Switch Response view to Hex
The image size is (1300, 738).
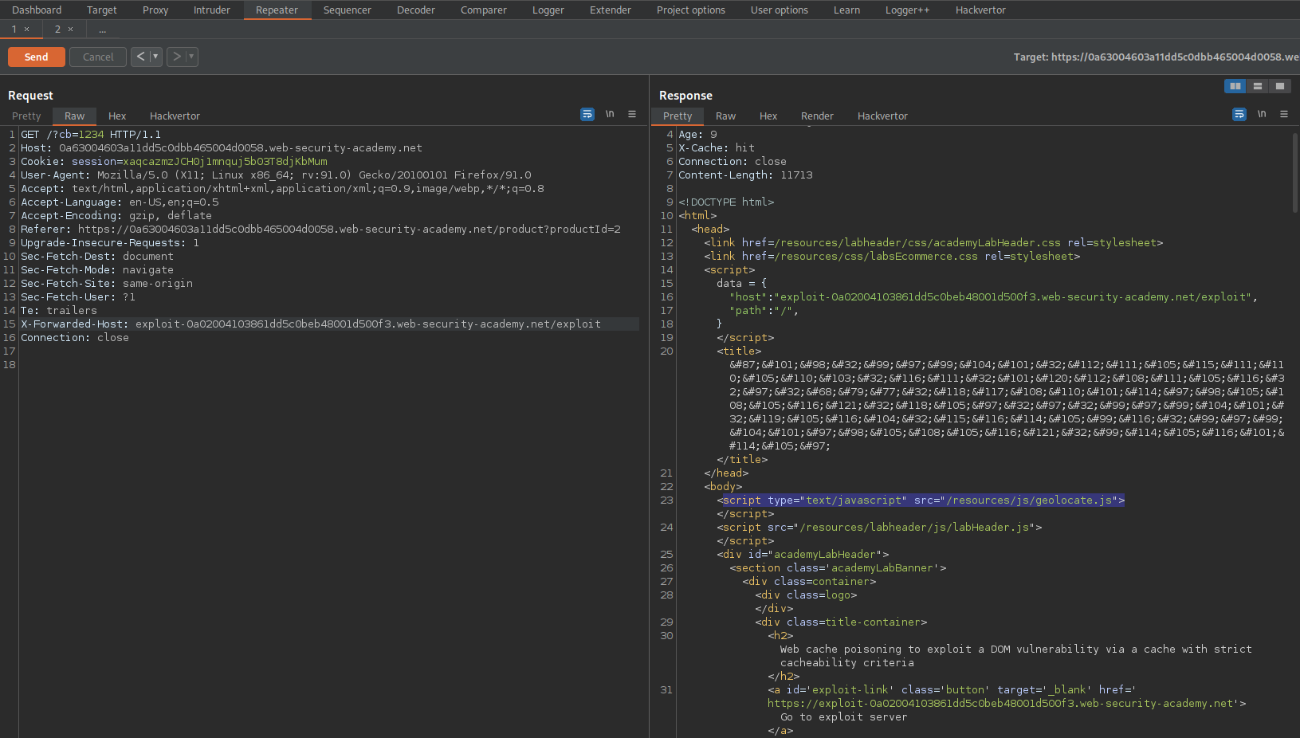click(x=768, y=116)
